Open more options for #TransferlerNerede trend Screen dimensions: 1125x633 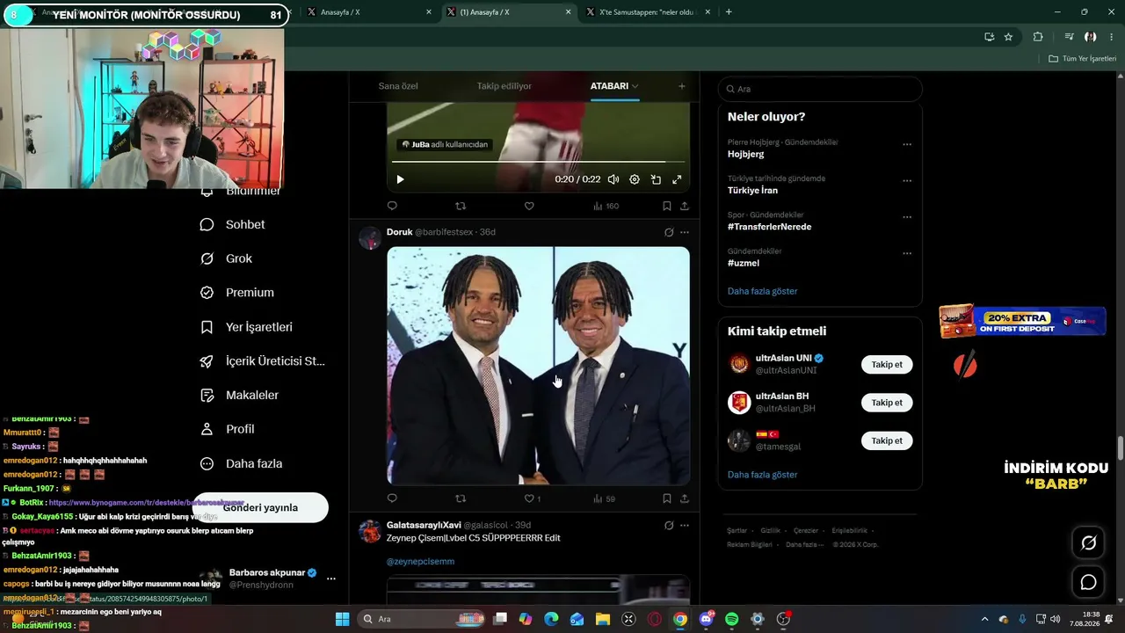(907, 217)
